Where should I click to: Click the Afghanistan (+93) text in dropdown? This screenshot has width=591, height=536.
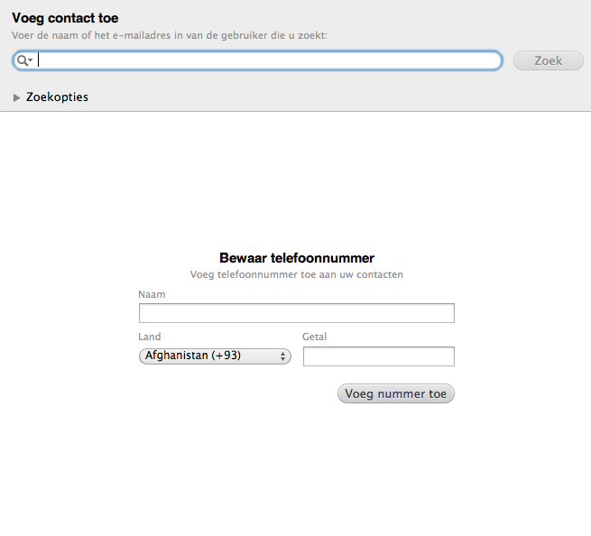pos(193,356)
